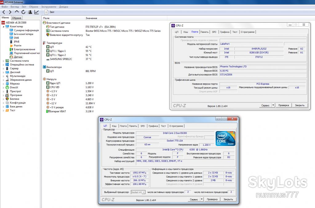This screenshot has height=208, width=315.
Task: Click Закрыть button in upper CPU-Z window
Action: [300, 105]
